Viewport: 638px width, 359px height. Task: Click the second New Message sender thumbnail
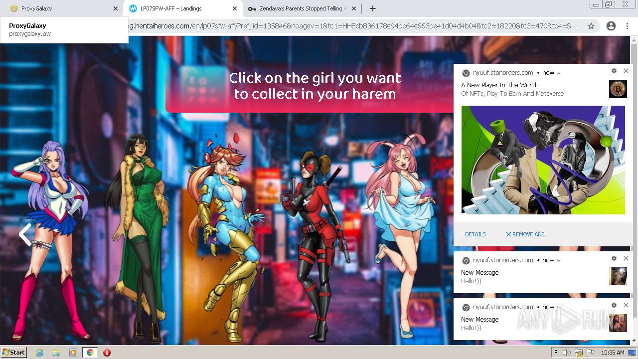point(618,323)
